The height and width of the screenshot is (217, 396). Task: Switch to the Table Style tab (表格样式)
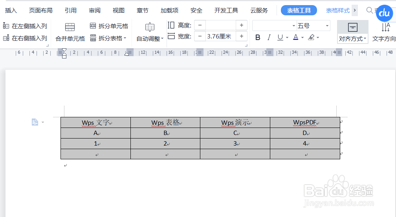(x=338, y=10)
